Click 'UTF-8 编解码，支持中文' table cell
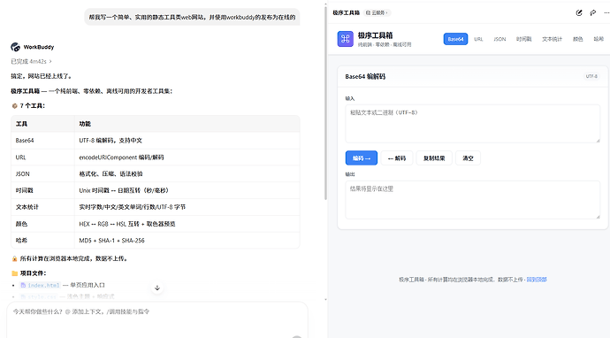This screenshot has width=610, height=338. 187,141
